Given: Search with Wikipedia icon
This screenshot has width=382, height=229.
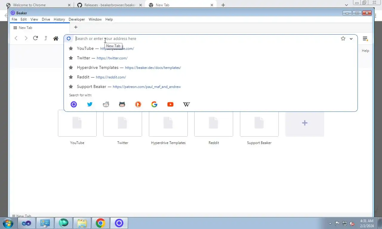Looking at the screenshot, I should (187, 104).
